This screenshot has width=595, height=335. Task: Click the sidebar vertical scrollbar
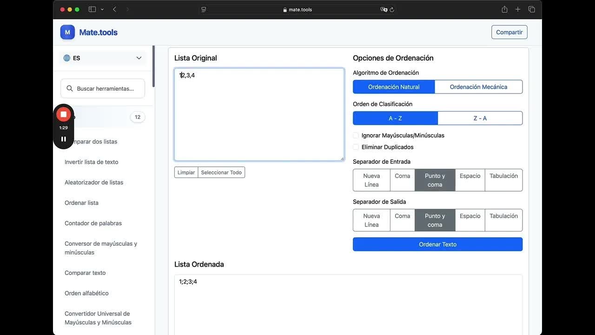click(153, 66)
